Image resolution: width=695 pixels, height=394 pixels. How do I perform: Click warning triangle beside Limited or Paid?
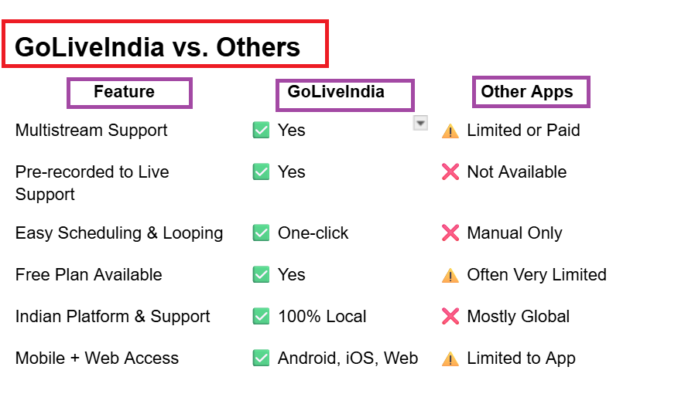(x=450, y=131)
